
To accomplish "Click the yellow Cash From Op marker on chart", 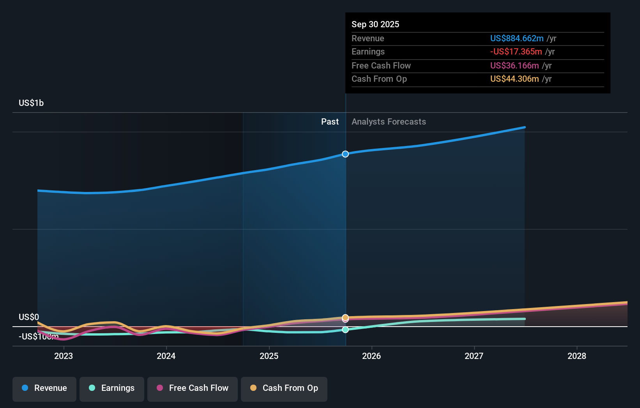I will coord(345,318).
